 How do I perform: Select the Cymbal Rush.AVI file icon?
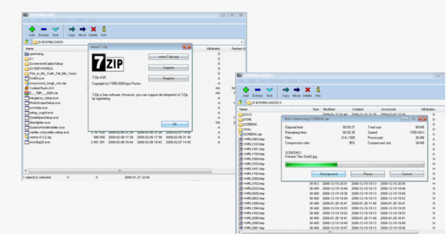(x=27, y=88)
